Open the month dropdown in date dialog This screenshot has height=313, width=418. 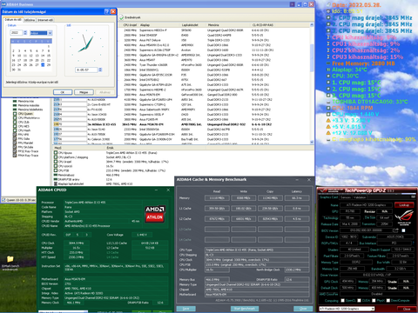point(51,33)
